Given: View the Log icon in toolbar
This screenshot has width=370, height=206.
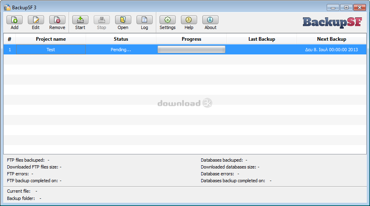Looking at the screenshot, I should coord(144,20).
